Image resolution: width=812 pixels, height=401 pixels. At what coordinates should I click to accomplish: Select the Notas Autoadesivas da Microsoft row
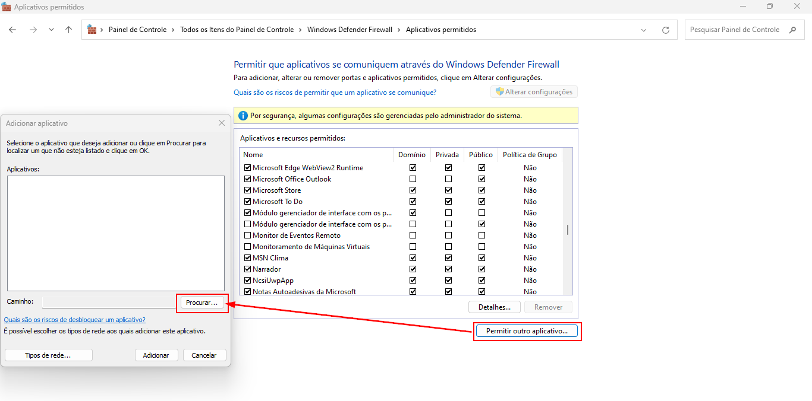[x=401, y=292]
